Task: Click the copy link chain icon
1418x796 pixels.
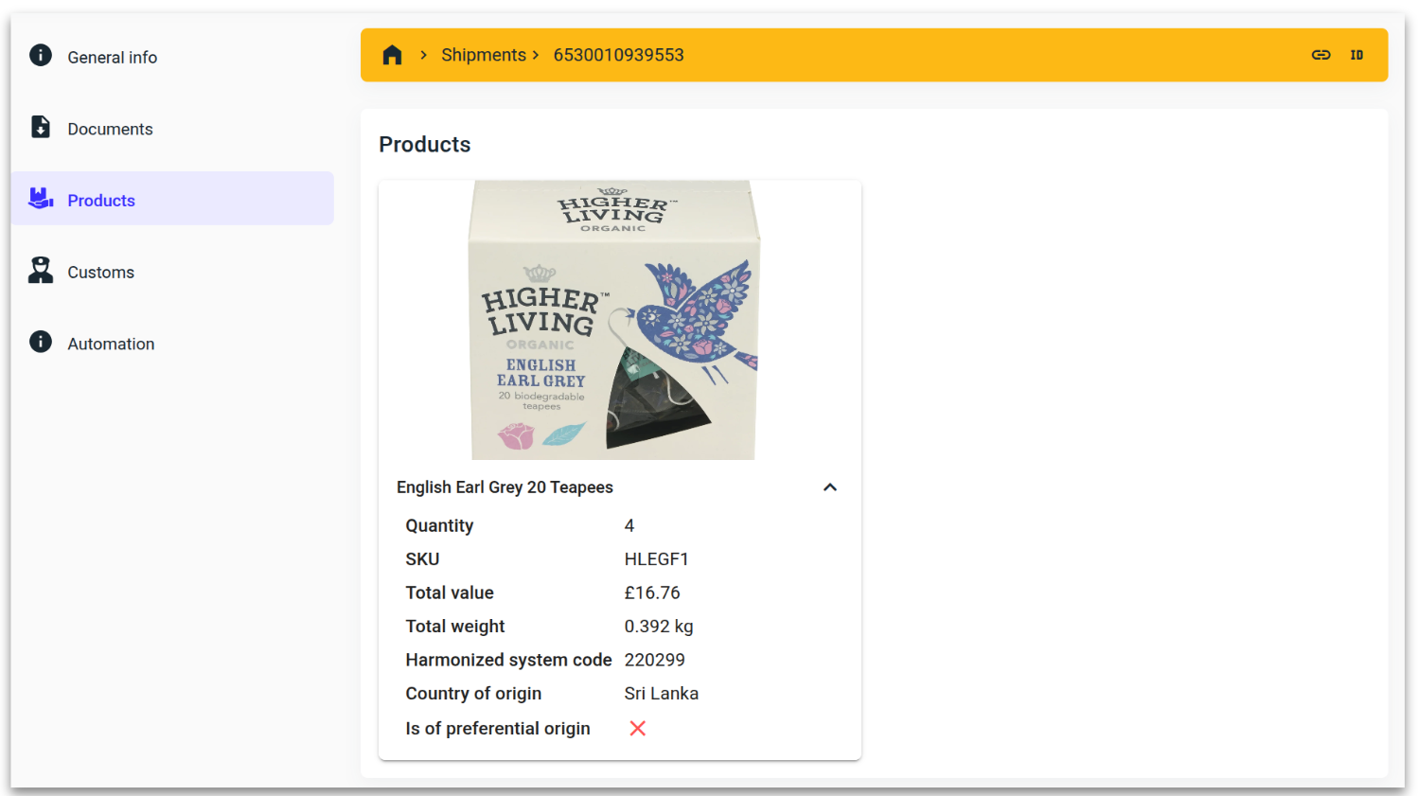Action: tap(1321, 55)
